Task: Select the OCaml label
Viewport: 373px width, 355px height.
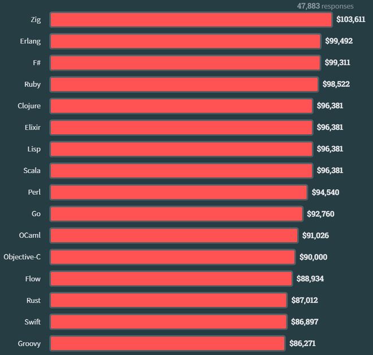Action: click(30, 235)
